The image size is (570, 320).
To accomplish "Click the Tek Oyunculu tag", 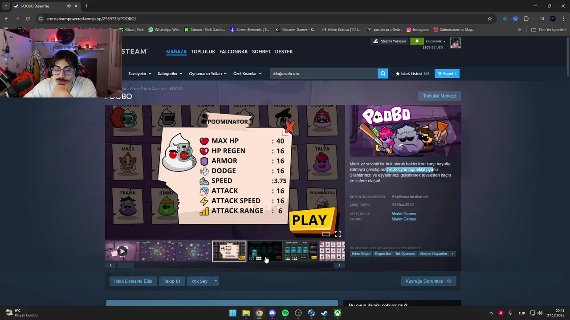I will pyautogui.click(x=405, y=254).
